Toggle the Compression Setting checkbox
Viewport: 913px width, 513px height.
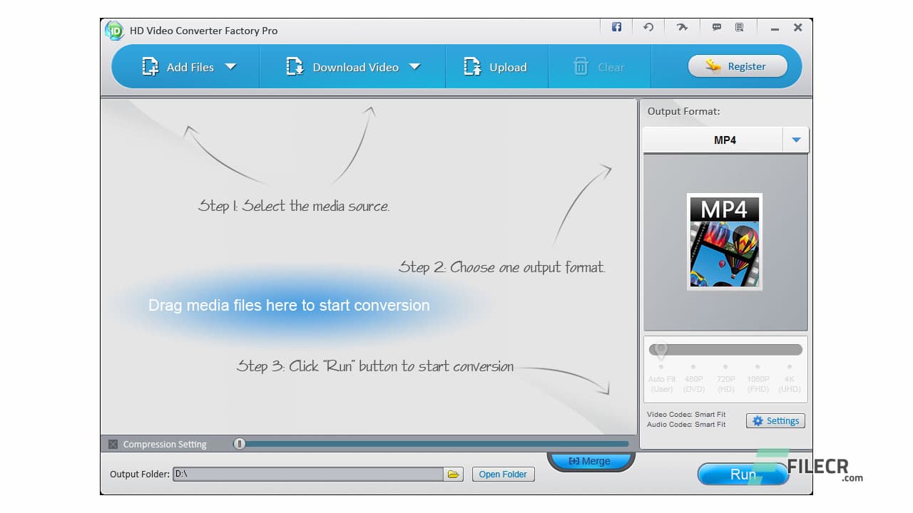click(x=113, y=443)
